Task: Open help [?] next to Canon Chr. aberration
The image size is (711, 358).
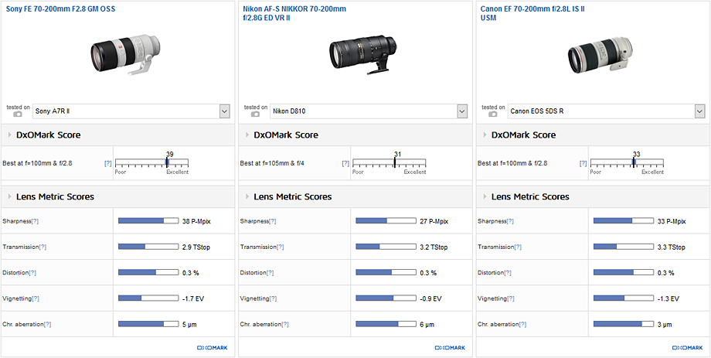Action: click(x=520, y=324)
